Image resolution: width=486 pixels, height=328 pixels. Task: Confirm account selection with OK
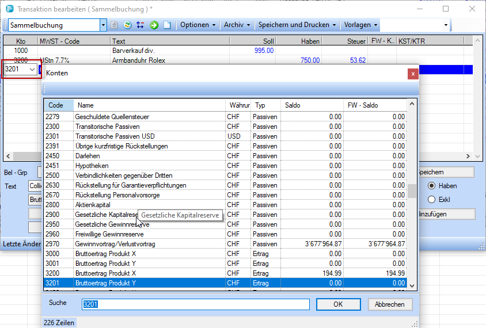[338, 304]
